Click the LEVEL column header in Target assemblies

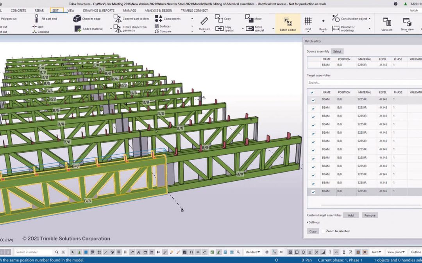(x=383, y=92)
